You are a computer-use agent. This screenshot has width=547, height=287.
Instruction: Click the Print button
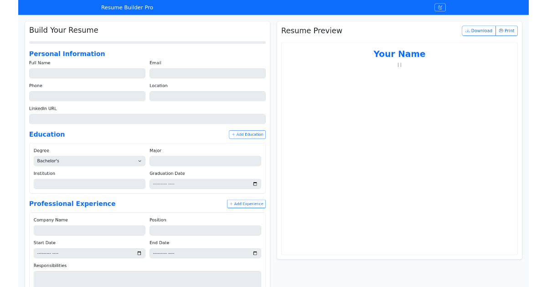click(x=506, y=31)
